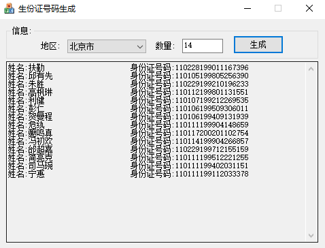Select the name 危纨 in results

(37, 125)
